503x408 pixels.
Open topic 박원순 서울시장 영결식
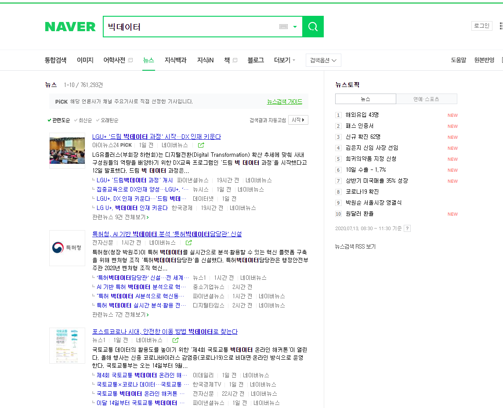pos(373,203)
